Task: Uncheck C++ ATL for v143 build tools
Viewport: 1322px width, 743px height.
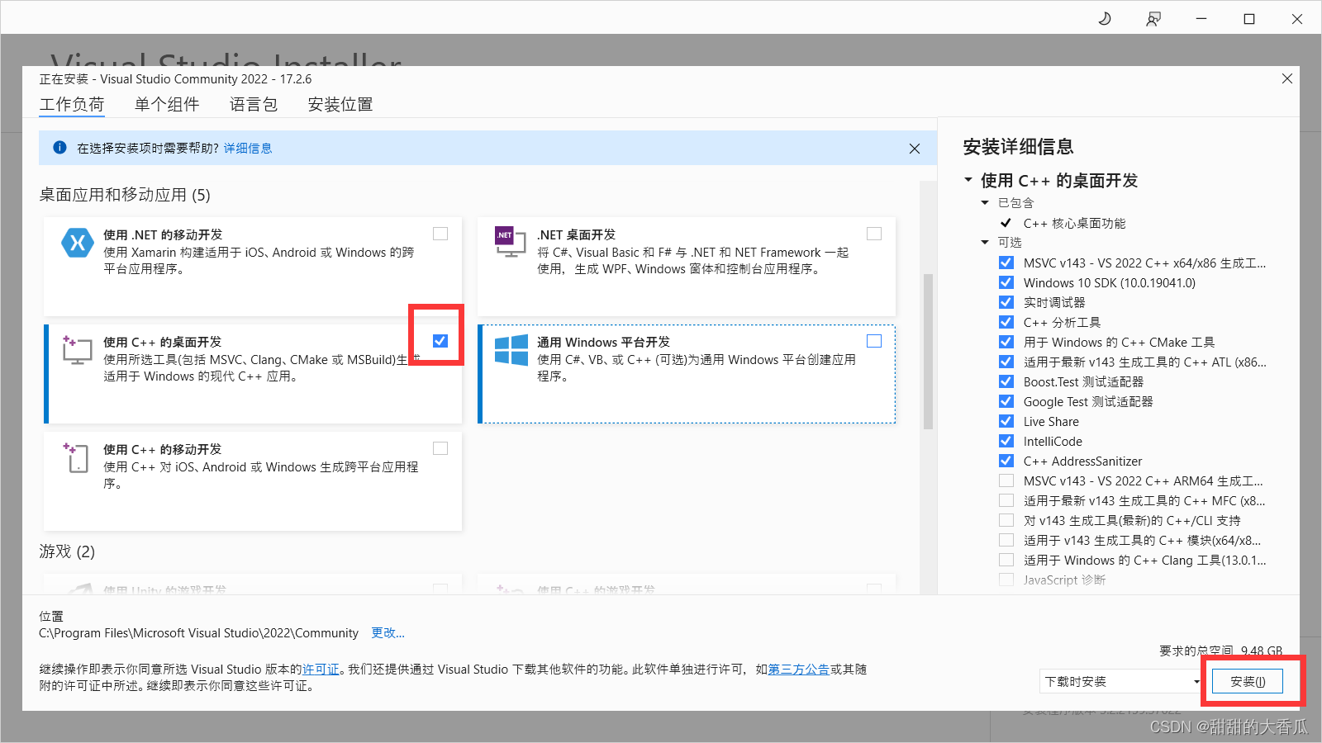Action: coord(1006,362)
